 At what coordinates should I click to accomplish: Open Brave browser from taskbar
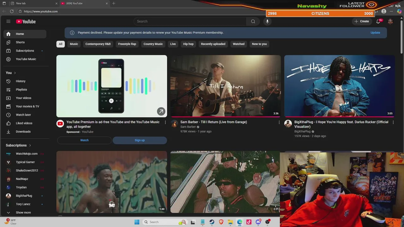(221, 222)
